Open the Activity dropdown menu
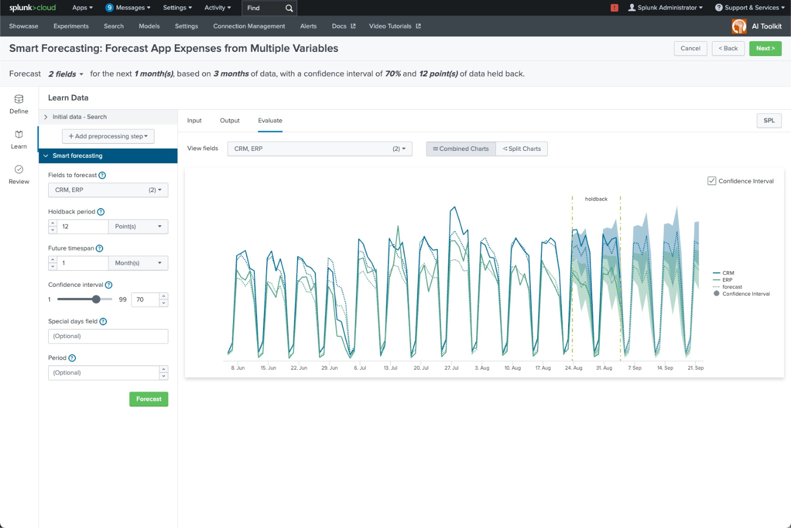The image size is (791, 528). click(x=218, y=7)
